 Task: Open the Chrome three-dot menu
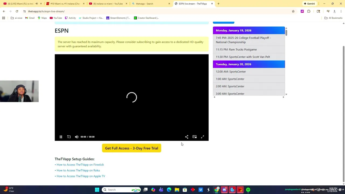tap(341, 11)
